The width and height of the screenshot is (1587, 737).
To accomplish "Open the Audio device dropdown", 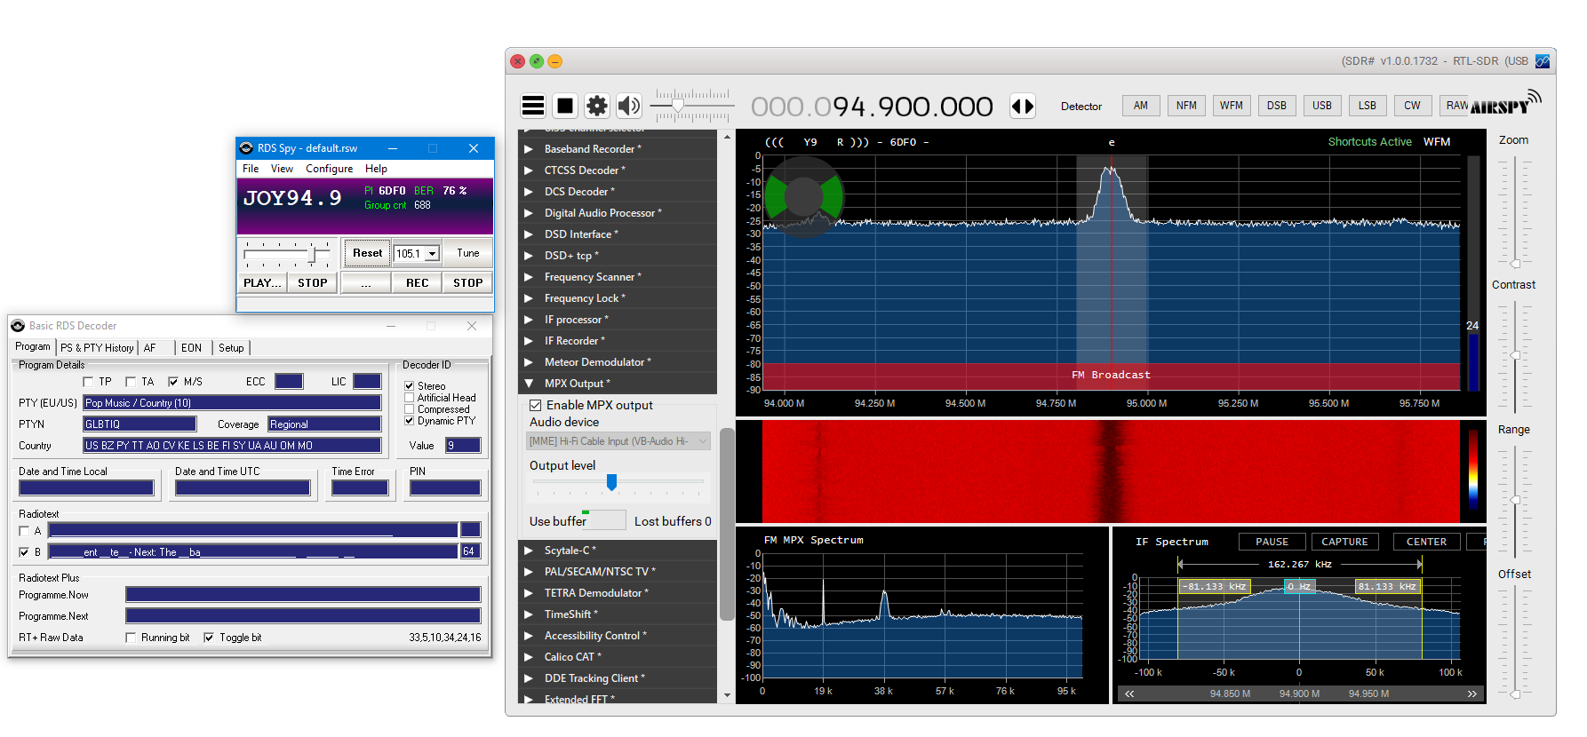I will coord(618,441).
